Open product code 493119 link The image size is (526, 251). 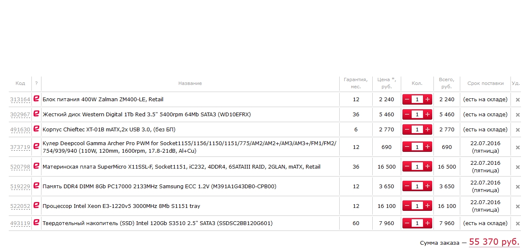coord(20,223)
